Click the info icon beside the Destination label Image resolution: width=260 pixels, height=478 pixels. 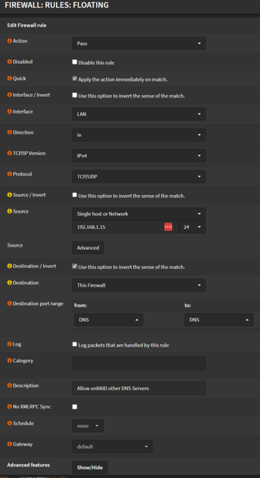[x=10, y=283]
